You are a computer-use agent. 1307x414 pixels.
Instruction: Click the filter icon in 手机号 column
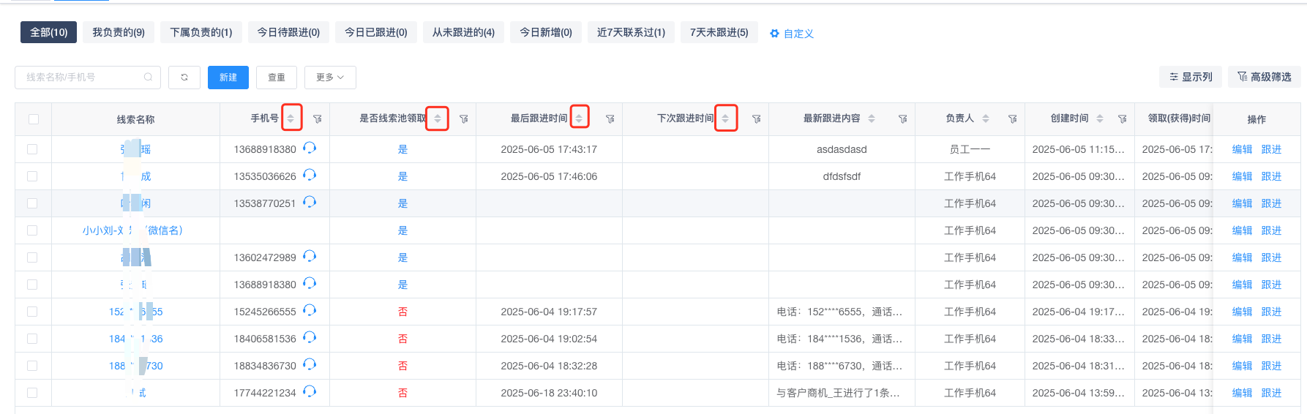tap(318, 118)
